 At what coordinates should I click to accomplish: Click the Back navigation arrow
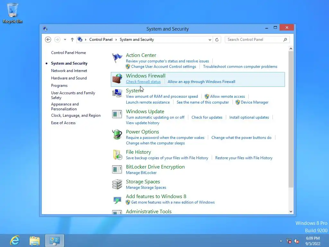pyautogui.click(x=48, y=40)
